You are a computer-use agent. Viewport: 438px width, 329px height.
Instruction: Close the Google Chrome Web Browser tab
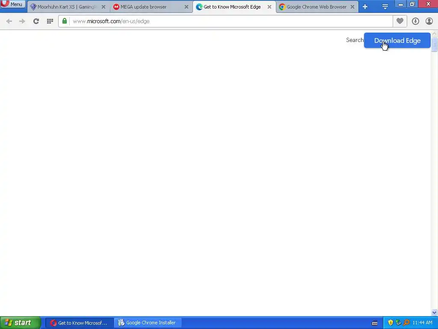352,7
